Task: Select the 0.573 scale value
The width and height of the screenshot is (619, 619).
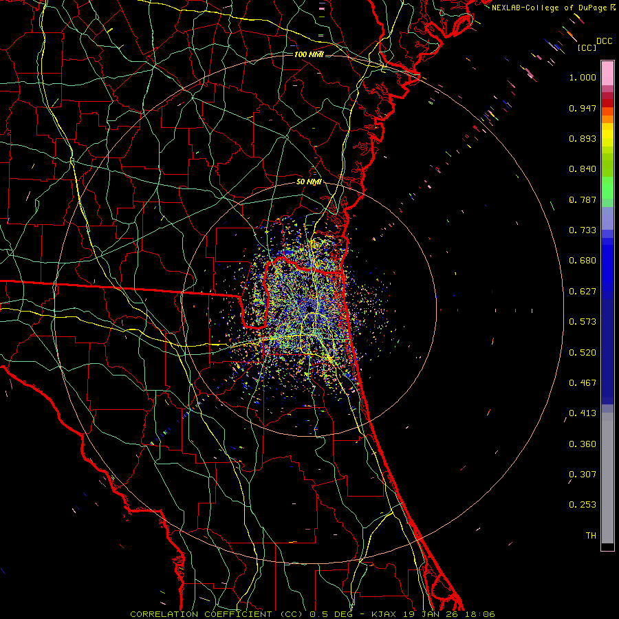Action: pyautogui.click(x=583, y=322)
